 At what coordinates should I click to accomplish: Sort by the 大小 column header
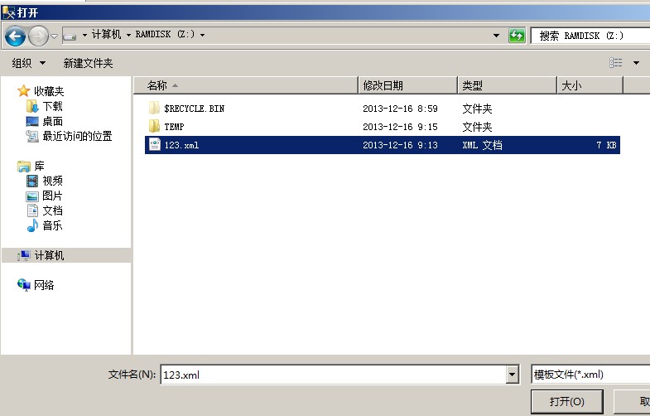tap(590, 85)
